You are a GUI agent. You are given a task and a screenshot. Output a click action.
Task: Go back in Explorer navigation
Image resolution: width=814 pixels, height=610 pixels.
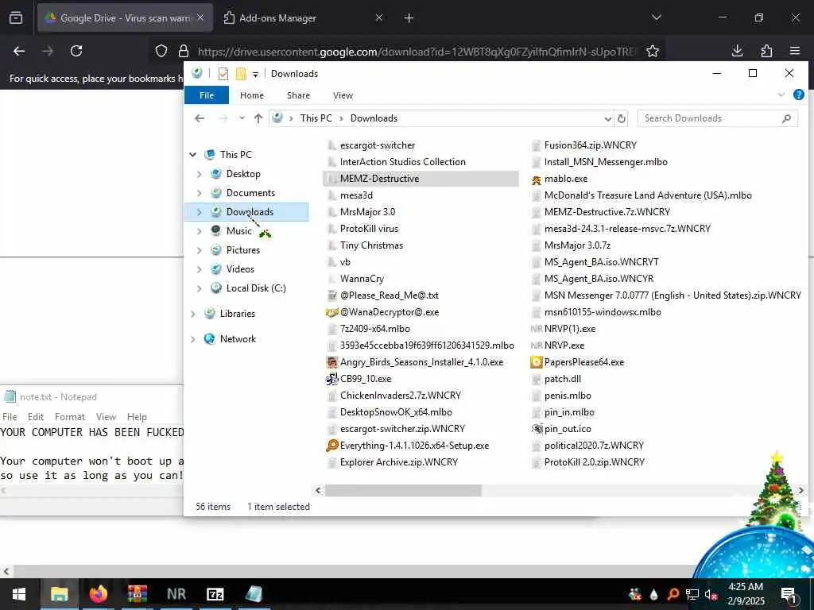[x=200, y=118]
